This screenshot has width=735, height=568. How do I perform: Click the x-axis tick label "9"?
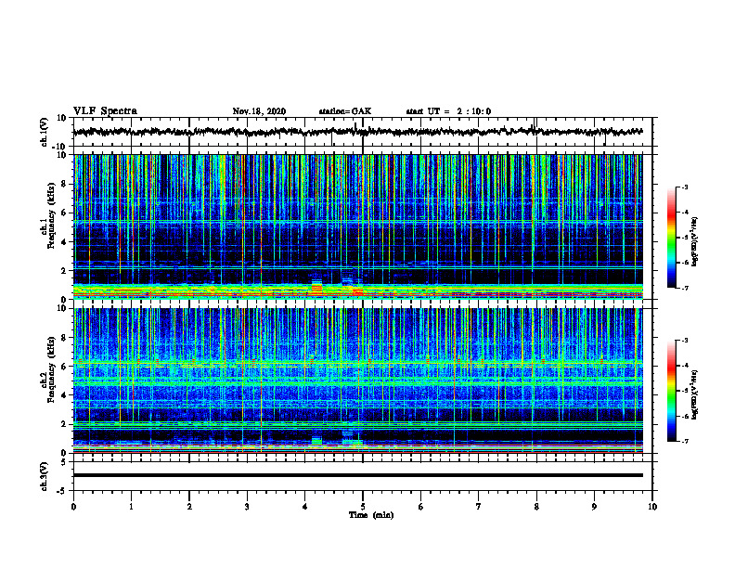(594, 507)
